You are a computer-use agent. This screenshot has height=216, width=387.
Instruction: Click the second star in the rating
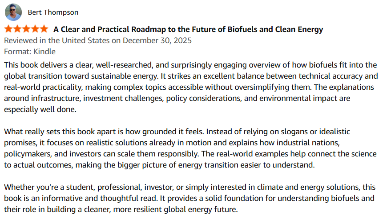[x=17, y=29]
